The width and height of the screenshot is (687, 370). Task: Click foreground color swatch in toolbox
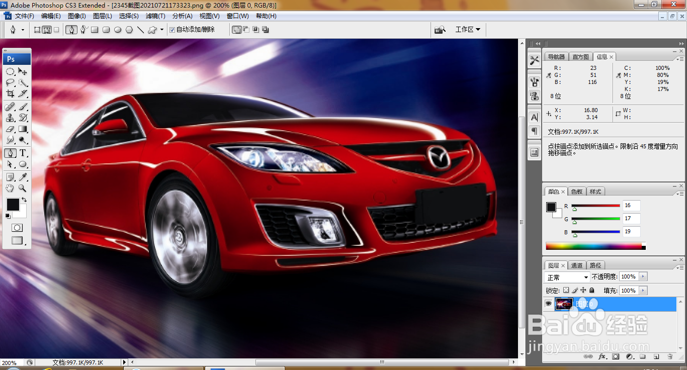click(x=13, y=204)
